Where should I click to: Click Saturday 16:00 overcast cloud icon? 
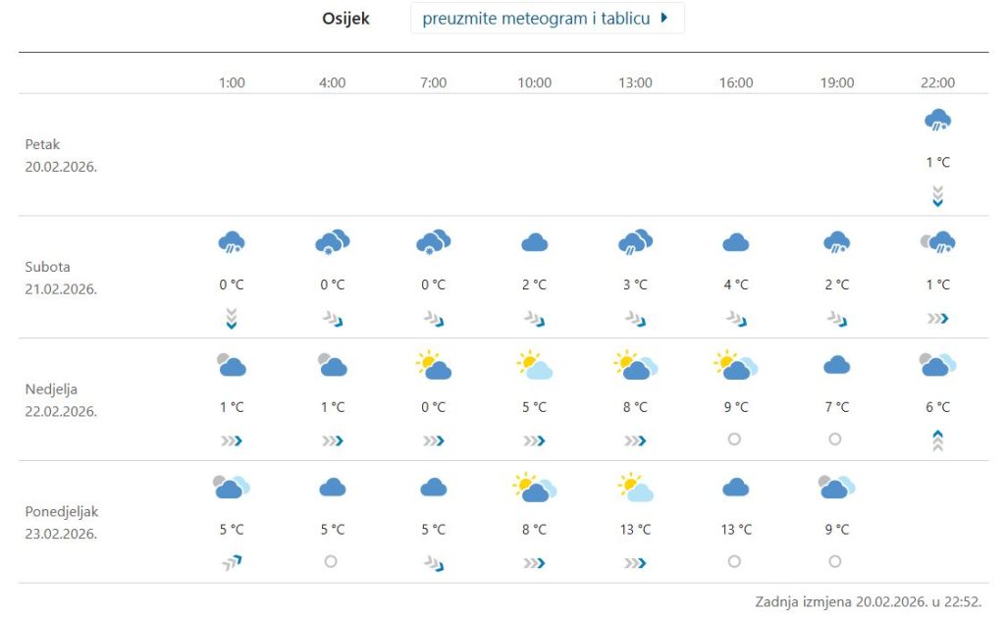click(x=736, y=242)
